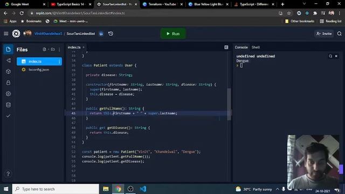Select the Files sidebar icon

(x=9, y=49)
